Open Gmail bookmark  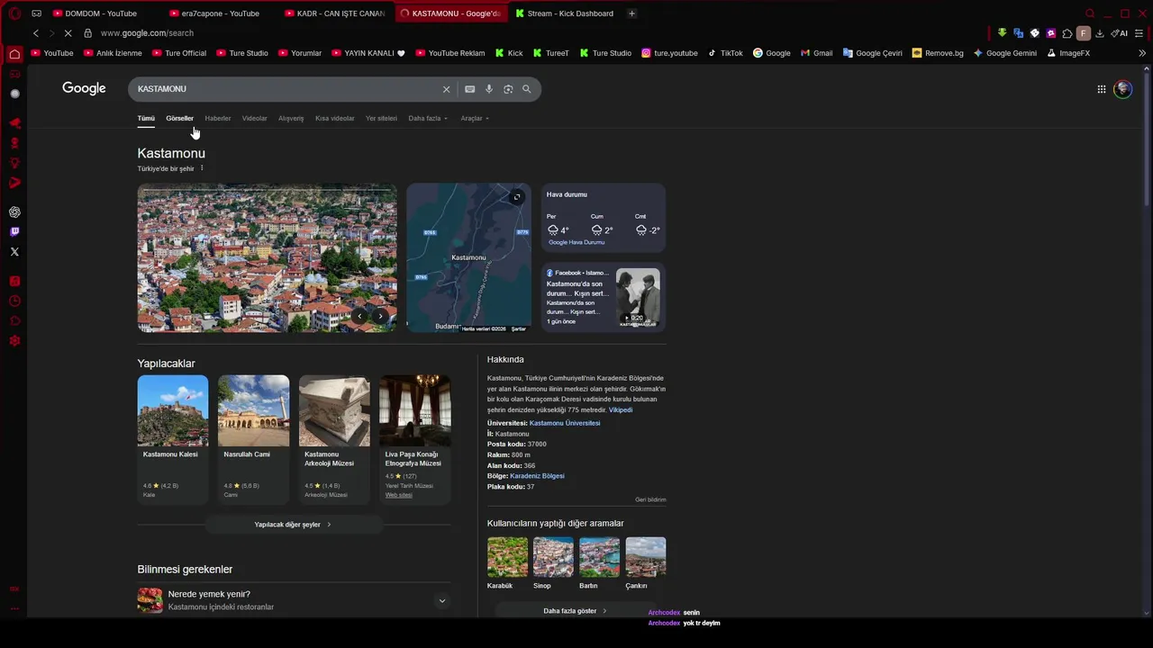[x=816, y=53]
